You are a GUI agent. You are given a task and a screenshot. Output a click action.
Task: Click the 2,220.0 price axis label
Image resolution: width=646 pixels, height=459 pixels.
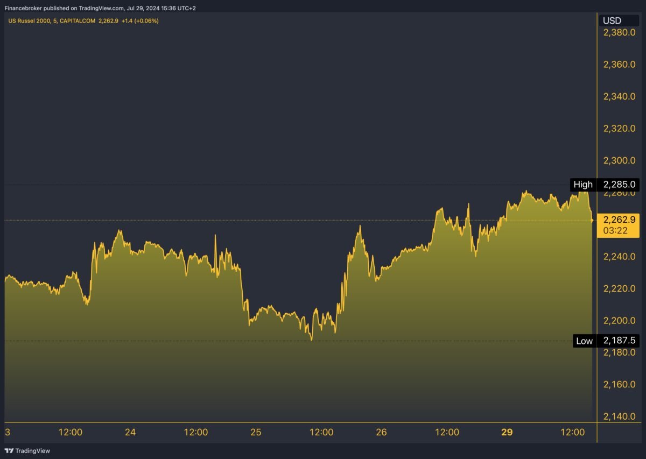point(620,288)
